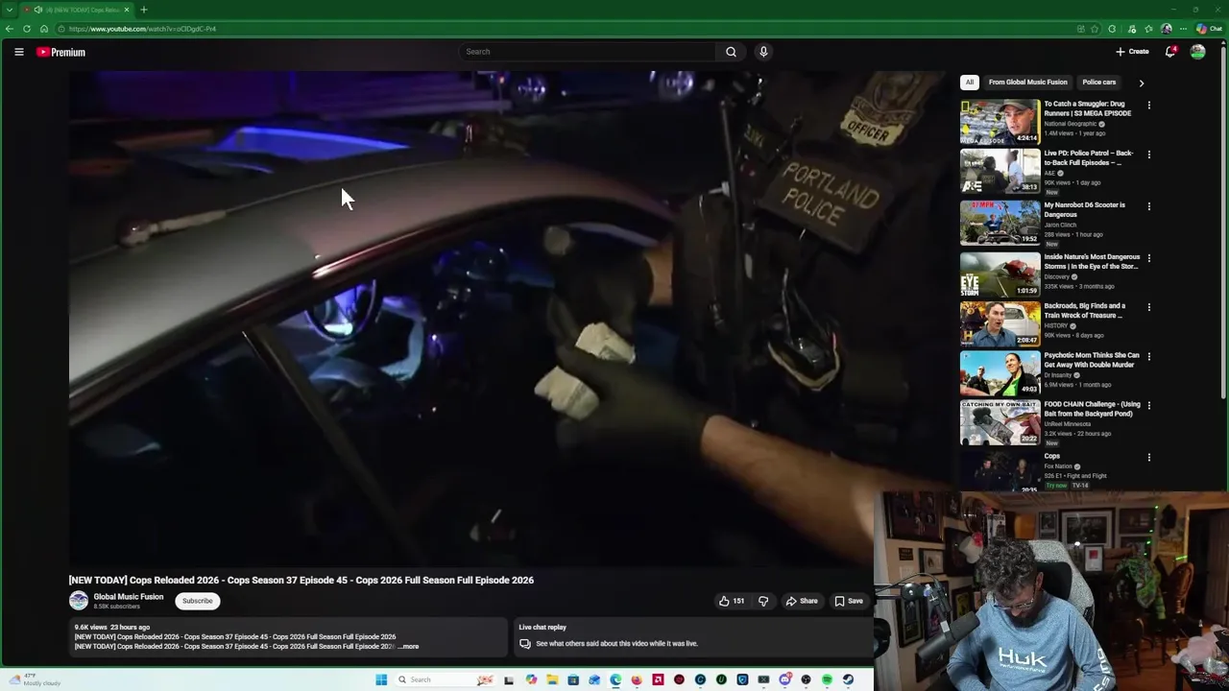Viewport: 1229px width, 691px height.
Task: Like the Cops Reloaded video
Action: pos(732,601)
